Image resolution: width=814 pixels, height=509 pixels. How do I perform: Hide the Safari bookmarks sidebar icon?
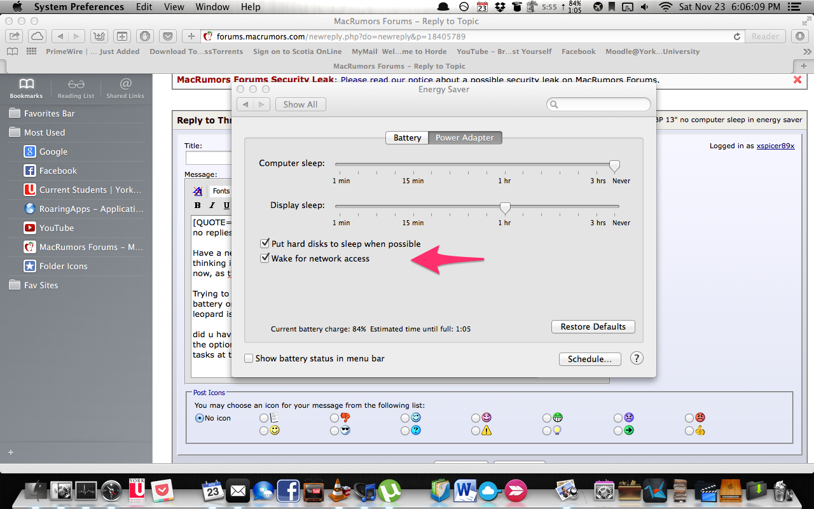tap(12, 52)
